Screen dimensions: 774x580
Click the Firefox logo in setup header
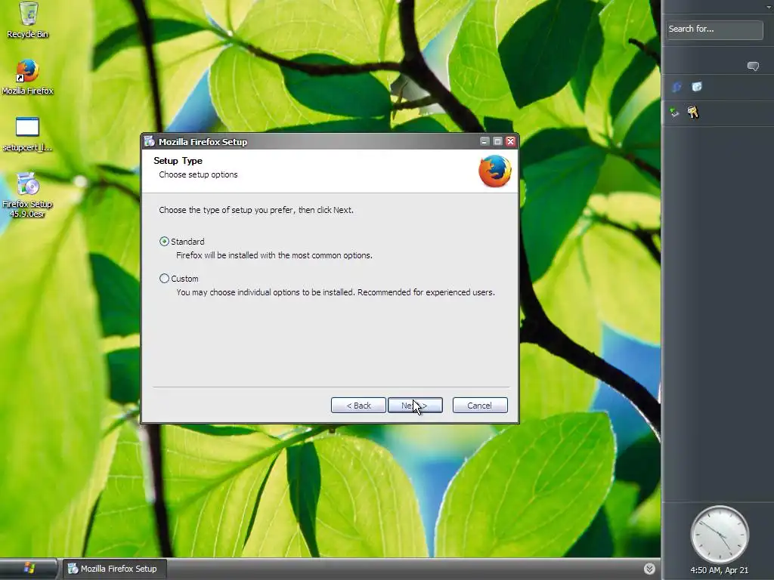point(494,171)
